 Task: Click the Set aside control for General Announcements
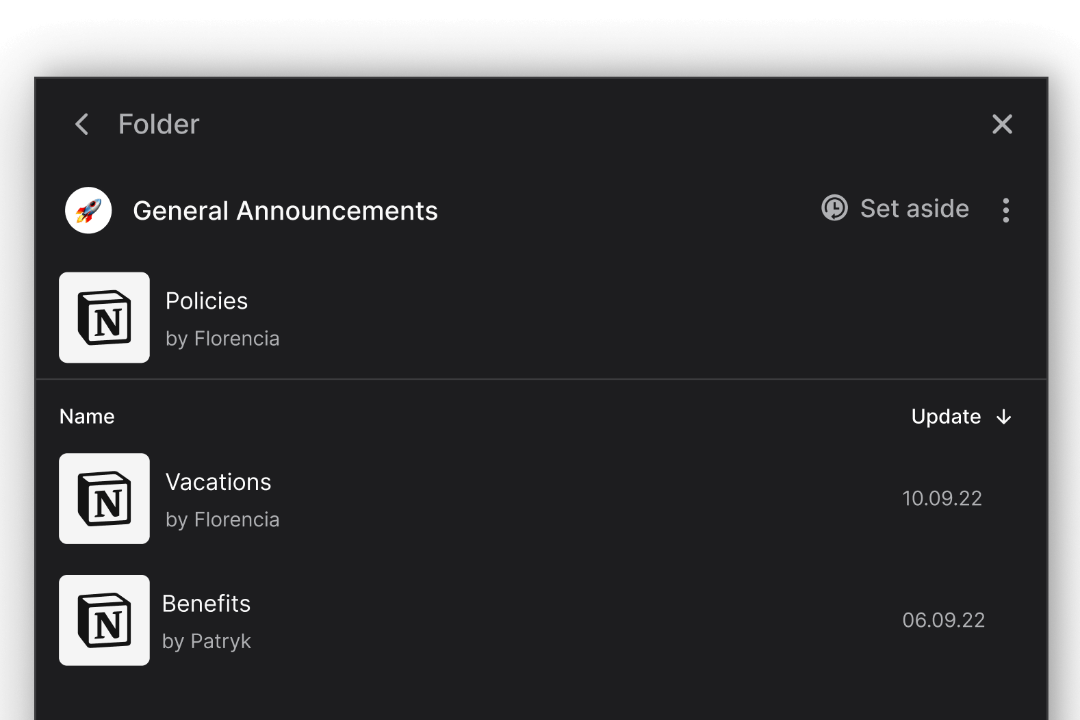coord(897,209)
